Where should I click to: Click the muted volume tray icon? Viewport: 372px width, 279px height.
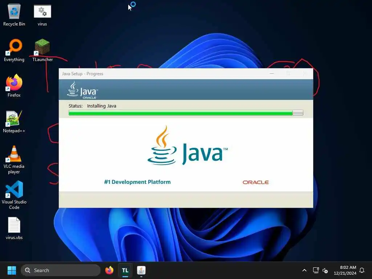pos(325,270)
